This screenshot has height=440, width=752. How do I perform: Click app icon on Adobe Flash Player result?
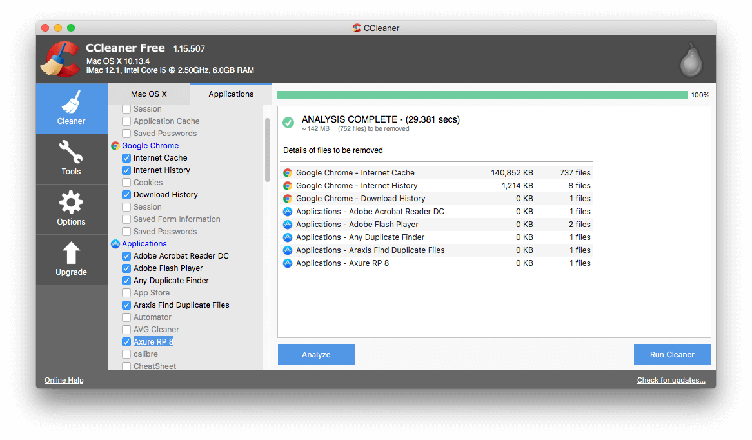click(x=287, y=225)
